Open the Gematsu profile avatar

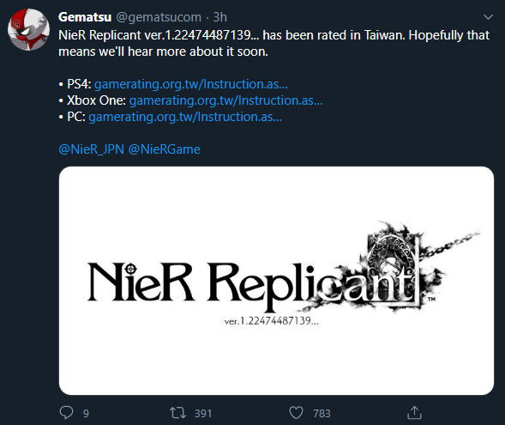pyautogui.click(x=28, y=29)
